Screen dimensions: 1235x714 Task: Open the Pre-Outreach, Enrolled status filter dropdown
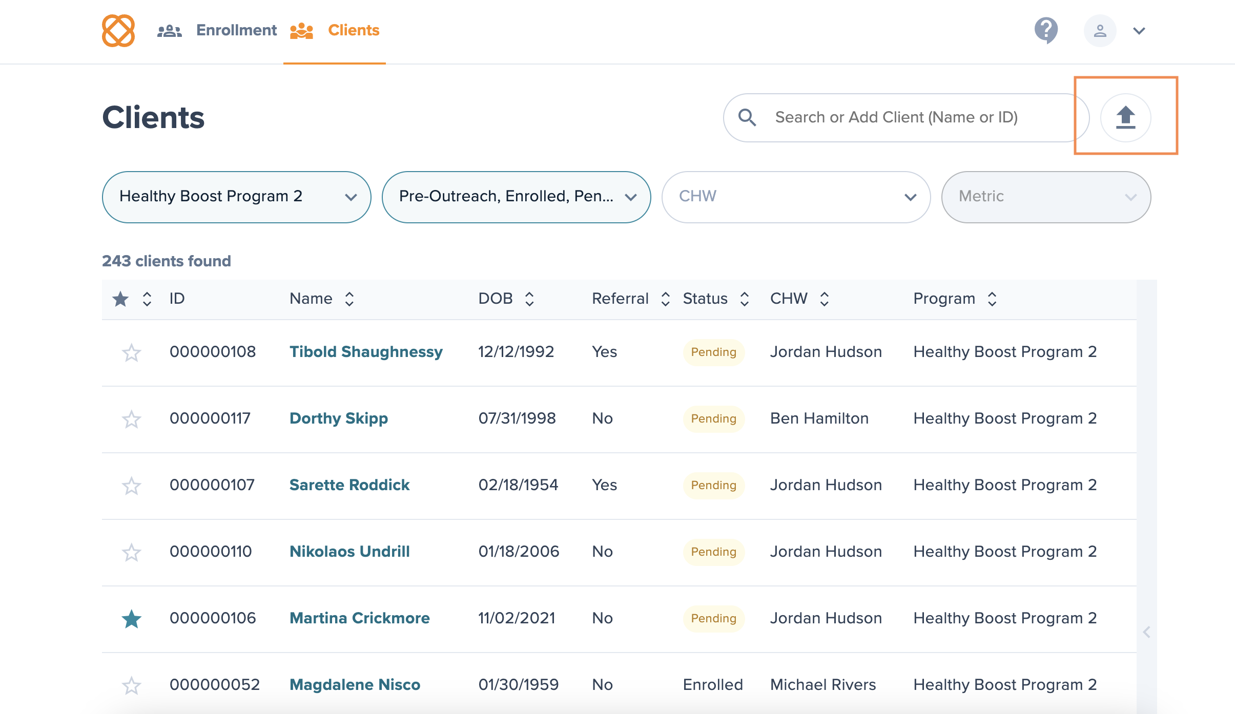[516, 197]
